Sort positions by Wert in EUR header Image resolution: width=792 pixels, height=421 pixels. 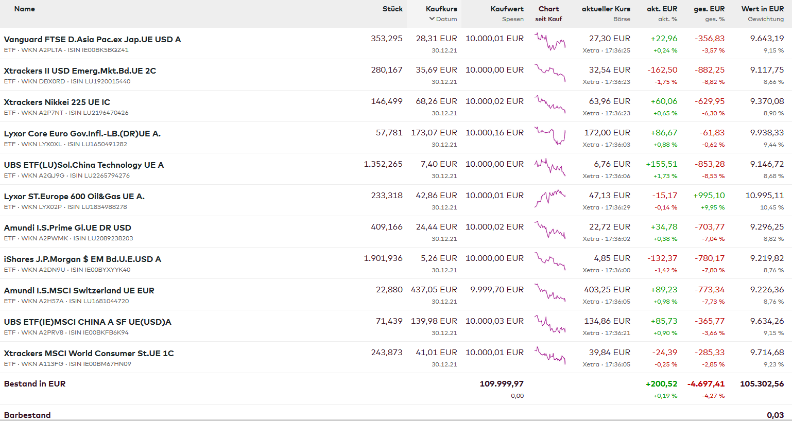coord(762,9)
